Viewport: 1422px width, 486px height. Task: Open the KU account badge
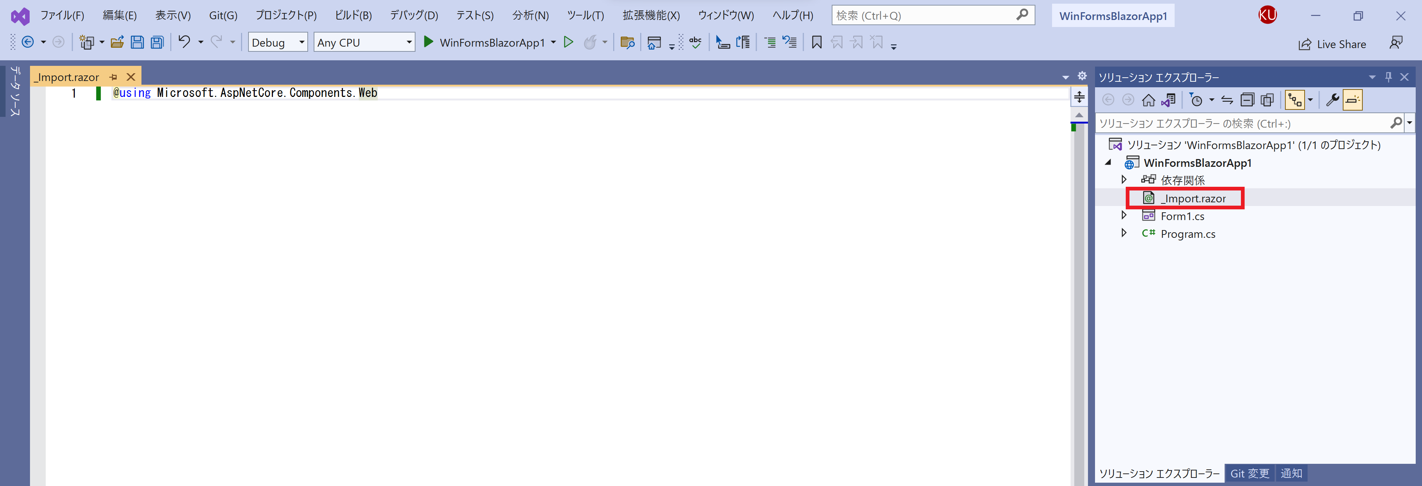point(1268,15)
